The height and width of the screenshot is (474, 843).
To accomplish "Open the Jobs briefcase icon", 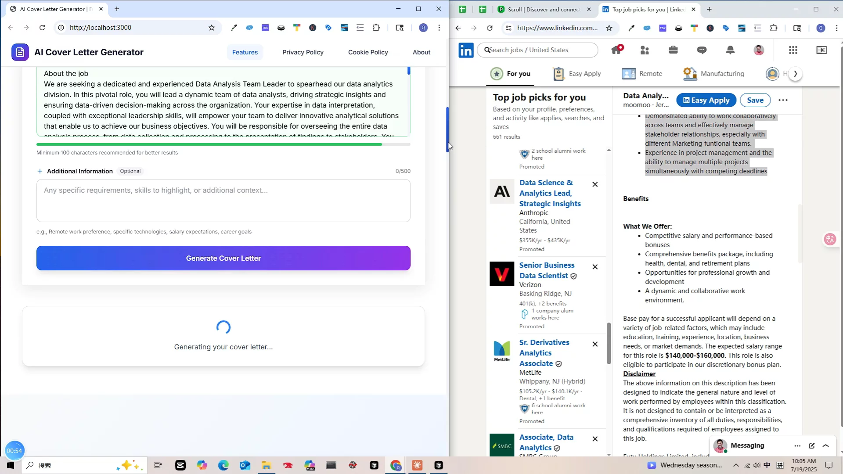I will tap(673, 50).
